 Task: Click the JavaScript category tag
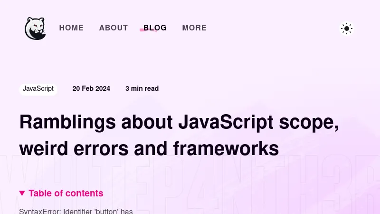pos(38,89)
